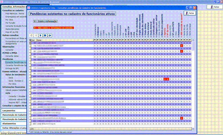
Task: Click the Pendências existentes no cadastro heading
Action: 72,14
